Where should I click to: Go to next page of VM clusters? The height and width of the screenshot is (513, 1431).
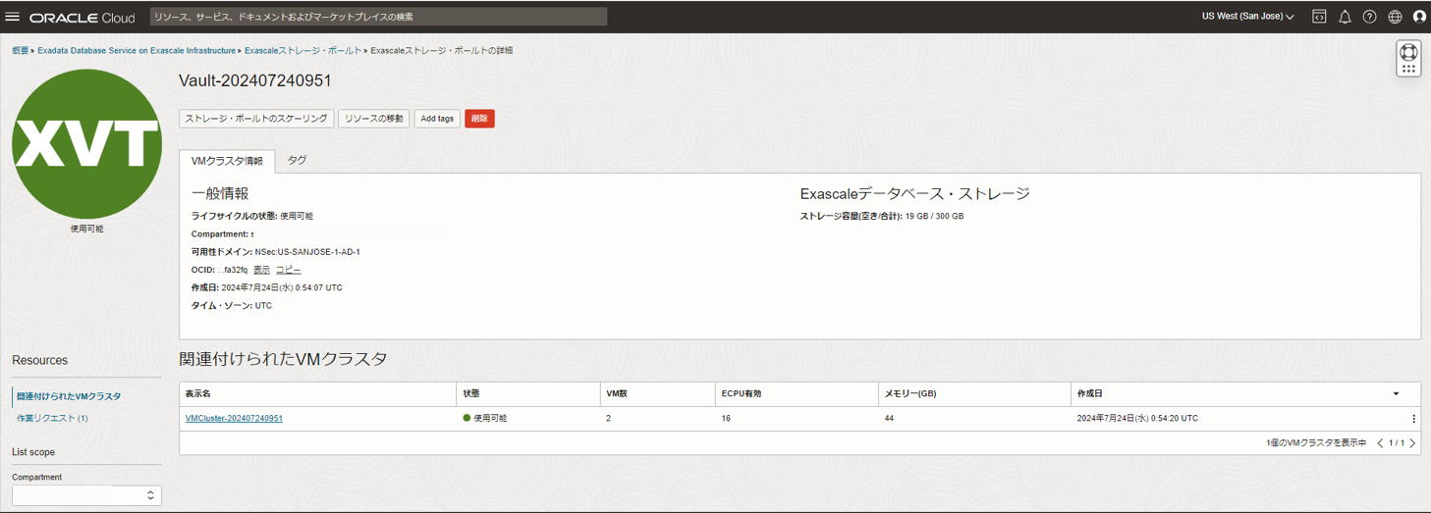click(1412, 443)
